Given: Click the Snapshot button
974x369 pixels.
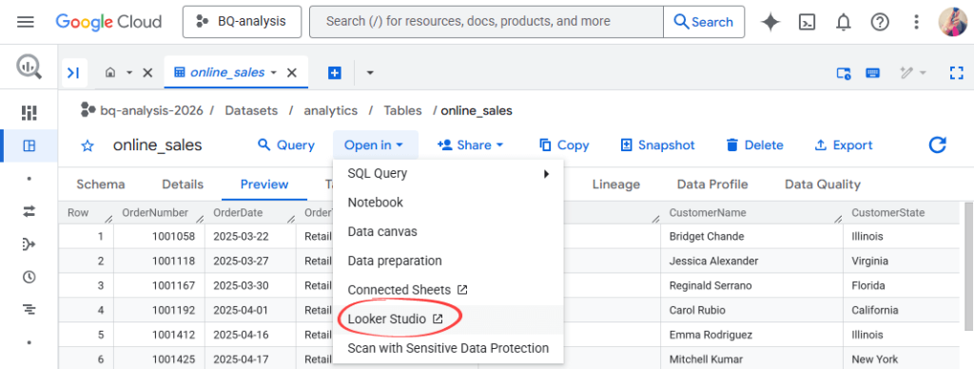Looking at the screenshot, I should (x=658, y=145).
